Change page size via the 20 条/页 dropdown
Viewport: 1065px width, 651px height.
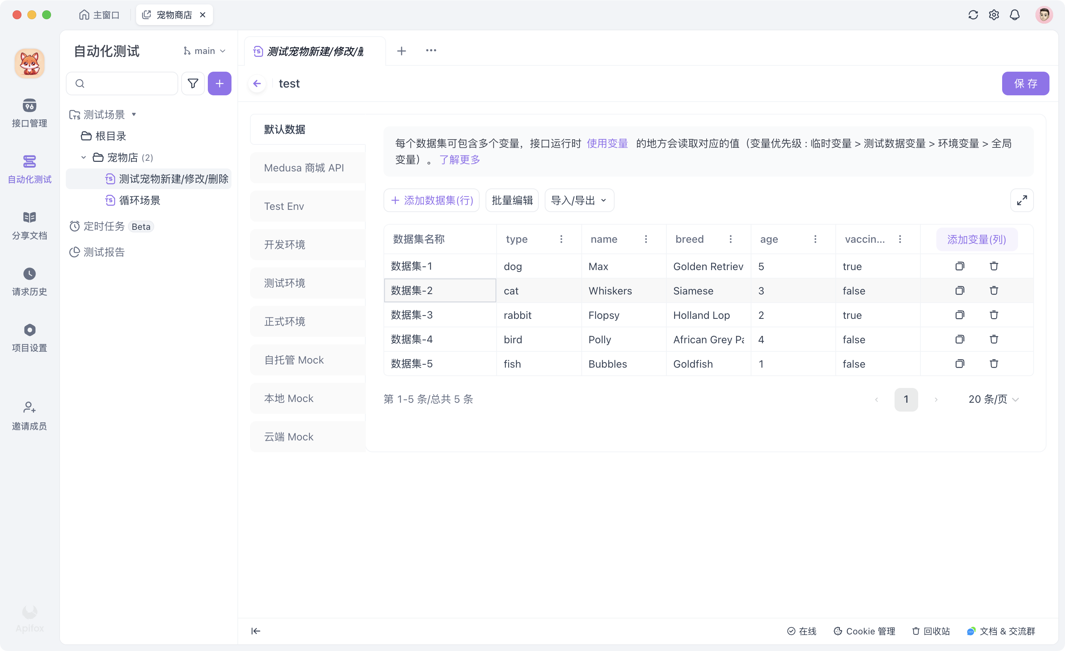[993, 399]
